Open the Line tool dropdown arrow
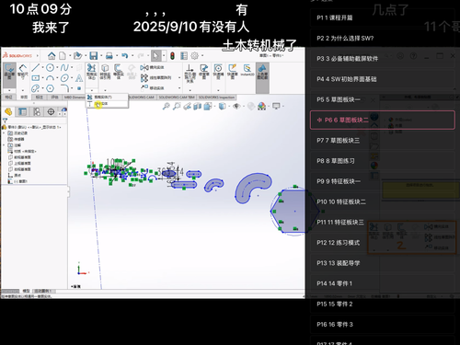Image resolution: width=460 pixels, height=345 pixels. (x=42, y=67)
